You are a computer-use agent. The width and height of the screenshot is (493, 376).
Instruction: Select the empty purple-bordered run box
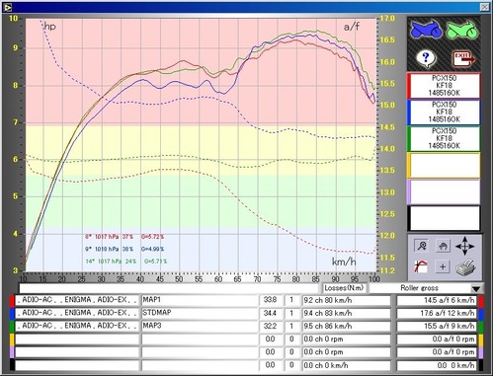(444, 191)
